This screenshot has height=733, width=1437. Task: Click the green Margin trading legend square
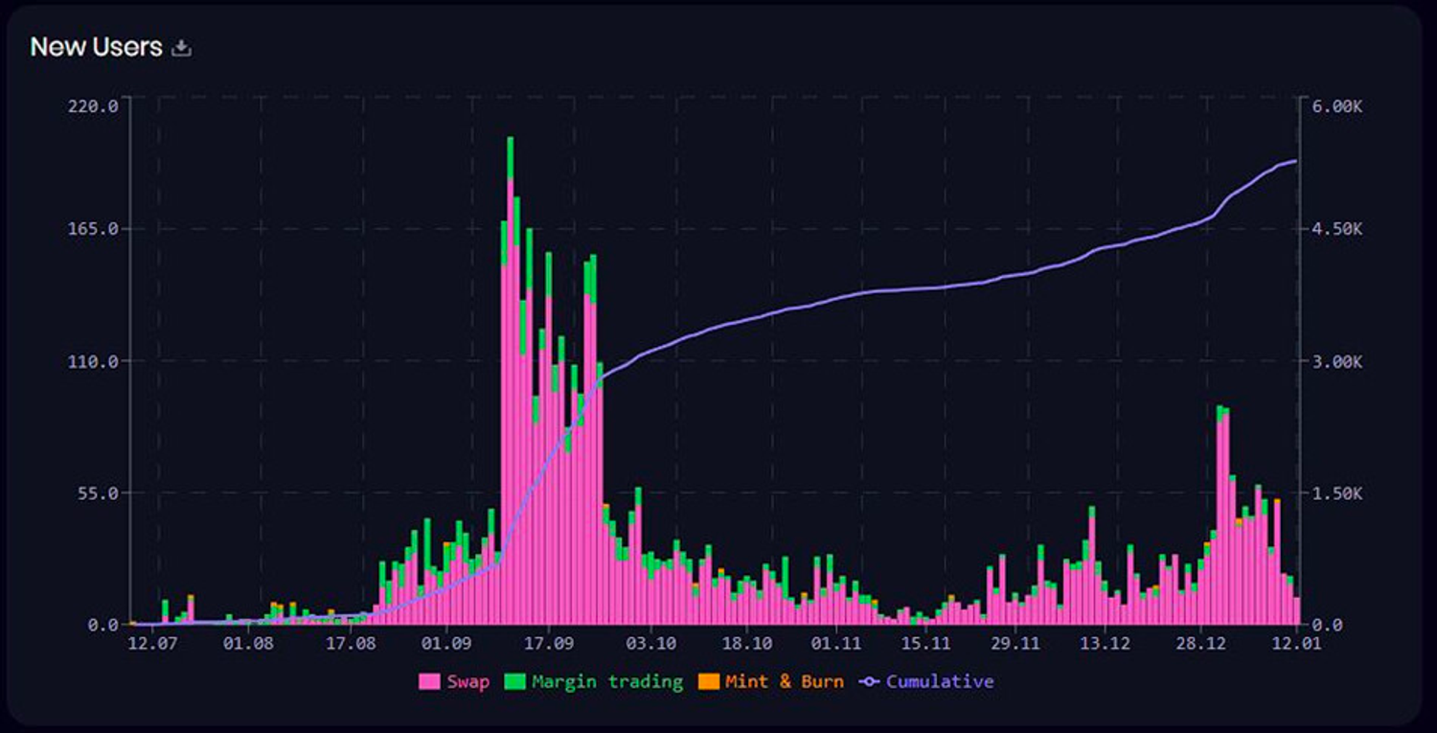tap(515, 682)
